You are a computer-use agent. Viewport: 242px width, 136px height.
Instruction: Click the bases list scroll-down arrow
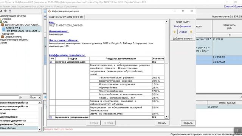pos(39,130)
